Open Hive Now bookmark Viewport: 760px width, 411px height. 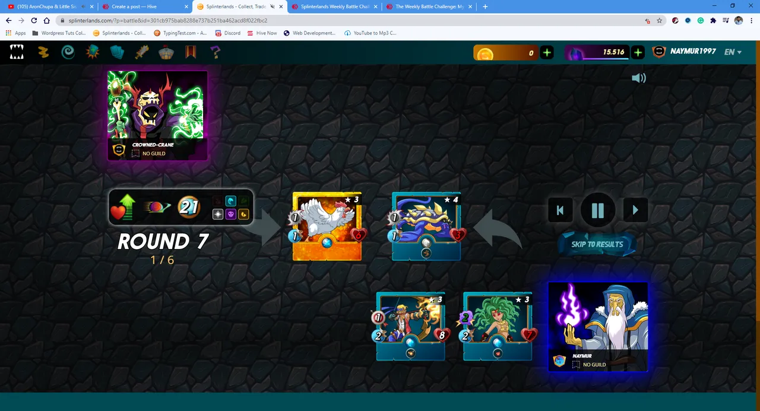262,33
